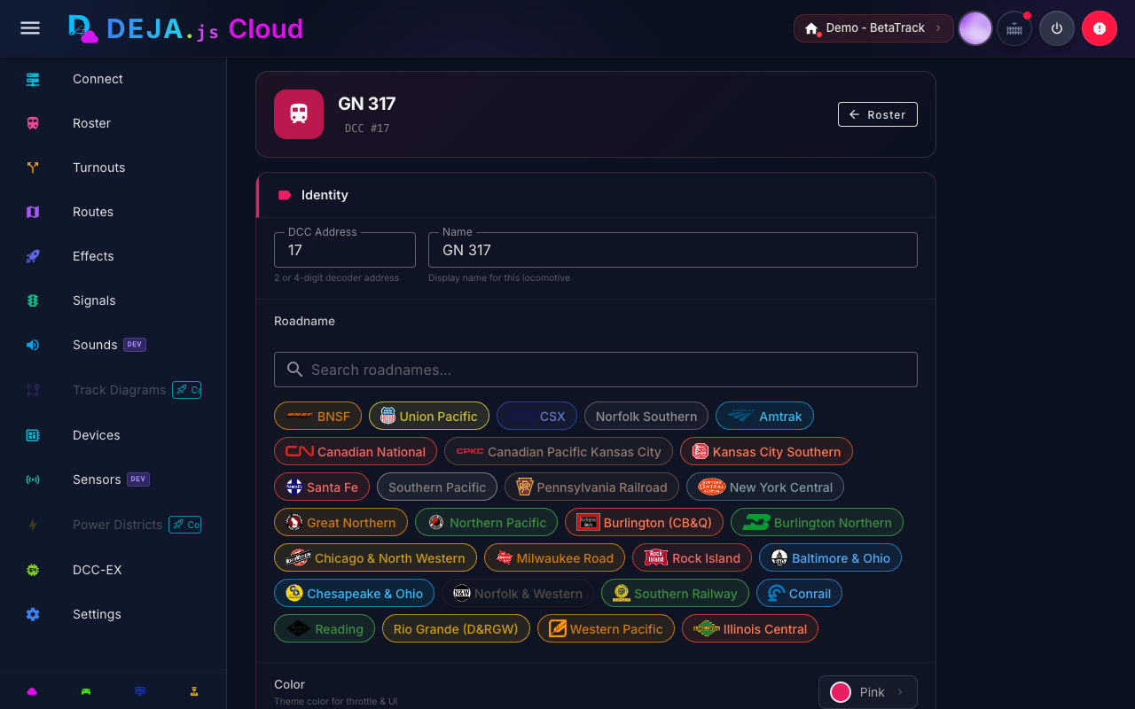Hit the red emergency stop button
Image resolution: width=1135 pixels, height=709 pixels.
[x=1100, y=28]
